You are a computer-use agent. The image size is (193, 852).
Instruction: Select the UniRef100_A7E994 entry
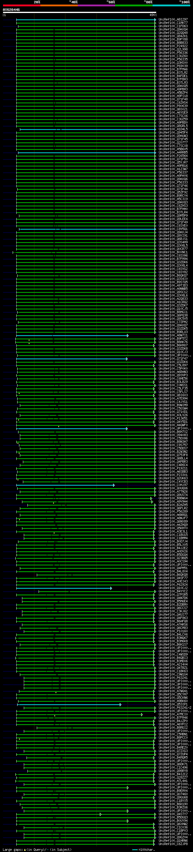click(173, 398)
